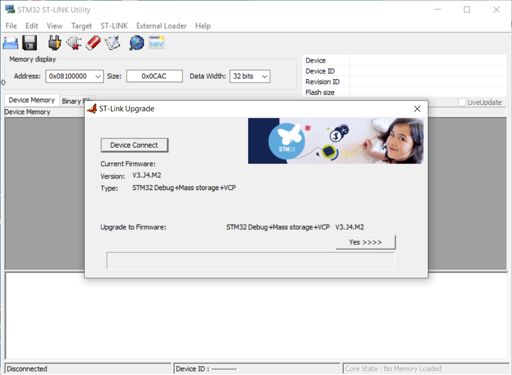Viewport: 512px width, 375px height.
Task: Click the Full chip erase eraser icon
Action: pos(93,43)
